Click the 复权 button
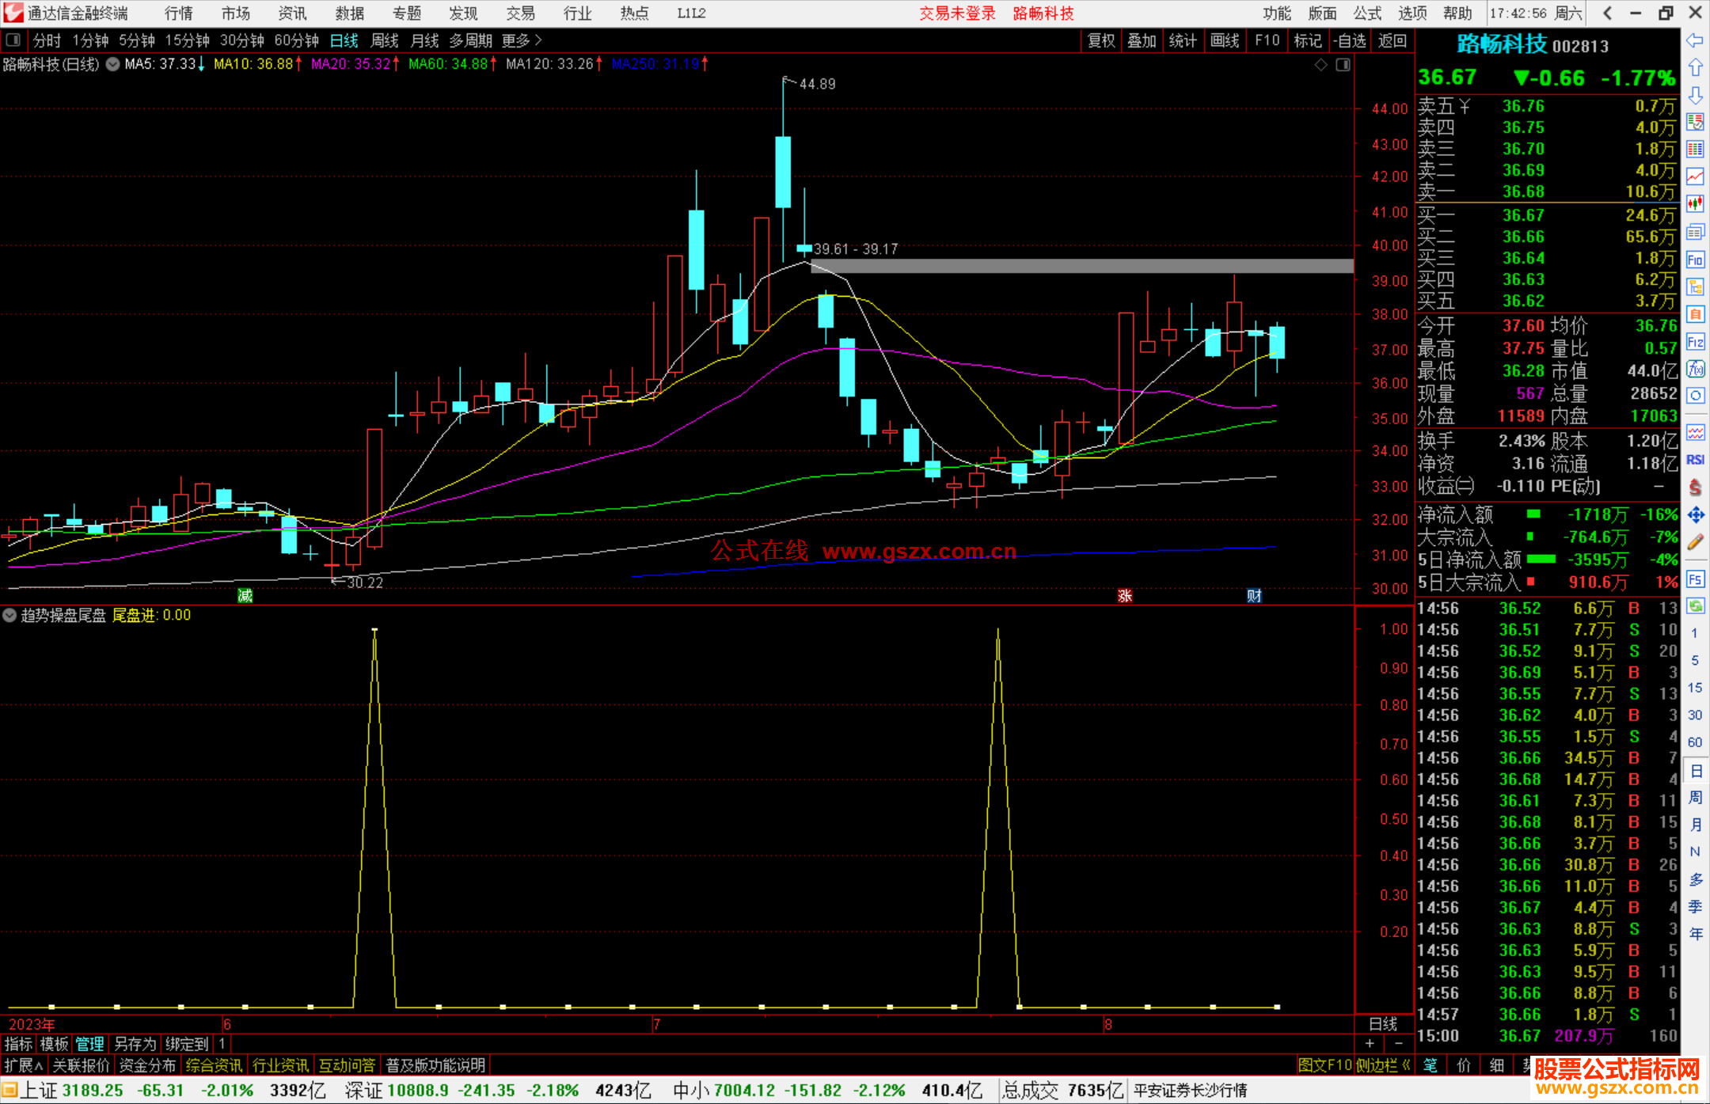1710x1104 pixels. [1101, 40]
